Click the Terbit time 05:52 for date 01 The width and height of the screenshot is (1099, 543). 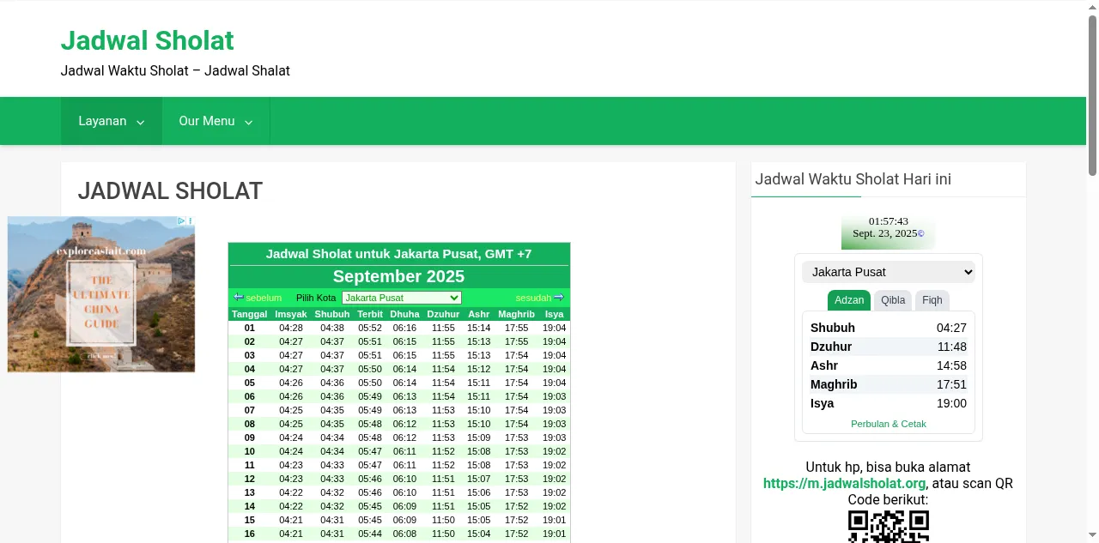tap(370, 328)
